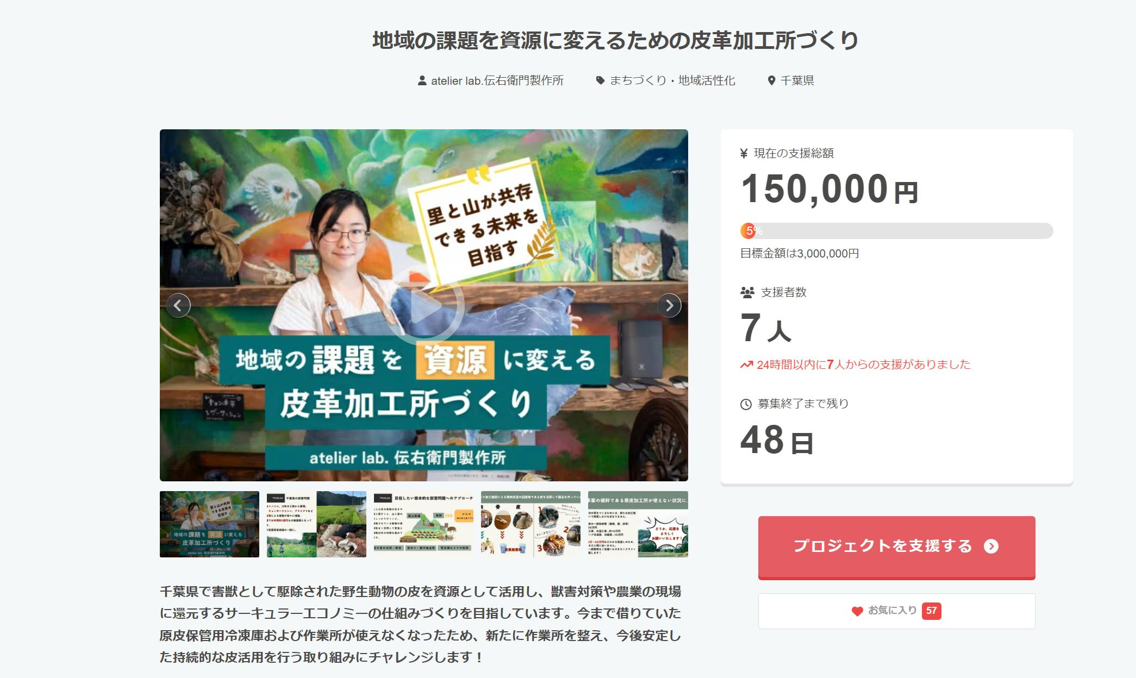Click the 5% funding progress bar
Screen dimensions: 1136x678
pyautogui.click(x=896, y=231)
